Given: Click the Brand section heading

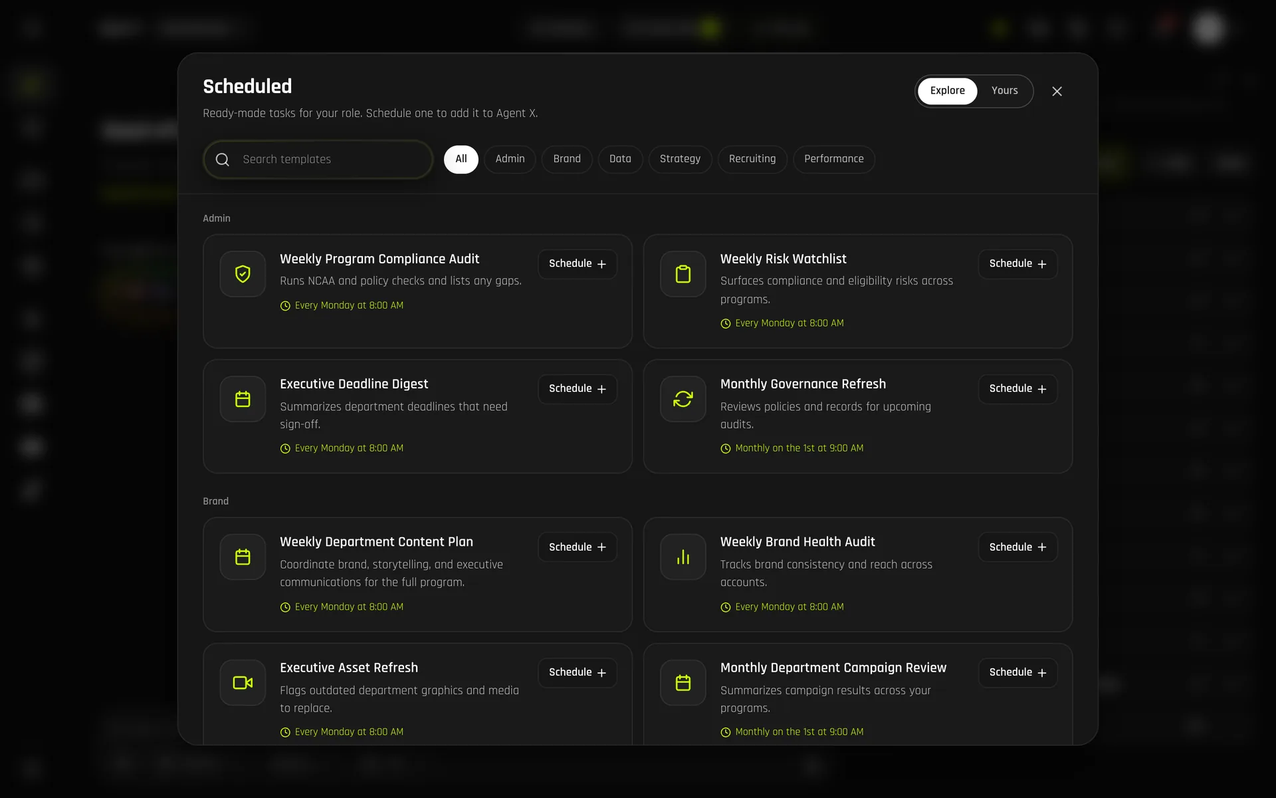Looking at the screenshot, I should click(x=215, y=501).
